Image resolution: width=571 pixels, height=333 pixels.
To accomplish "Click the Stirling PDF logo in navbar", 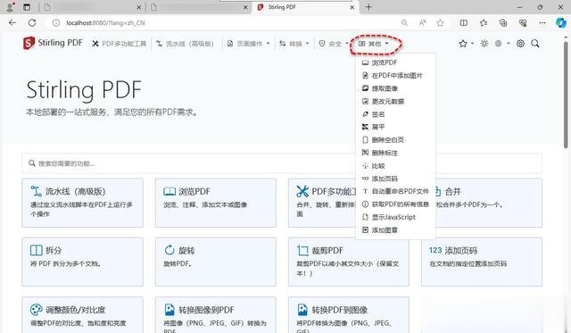I will [x=53, y=43].
